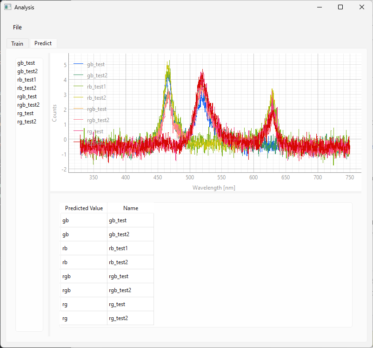The height and width of the screenshot is (348, 373).
Task: Toggle rgb_test curve in plot legend
Action: (97, 109)
